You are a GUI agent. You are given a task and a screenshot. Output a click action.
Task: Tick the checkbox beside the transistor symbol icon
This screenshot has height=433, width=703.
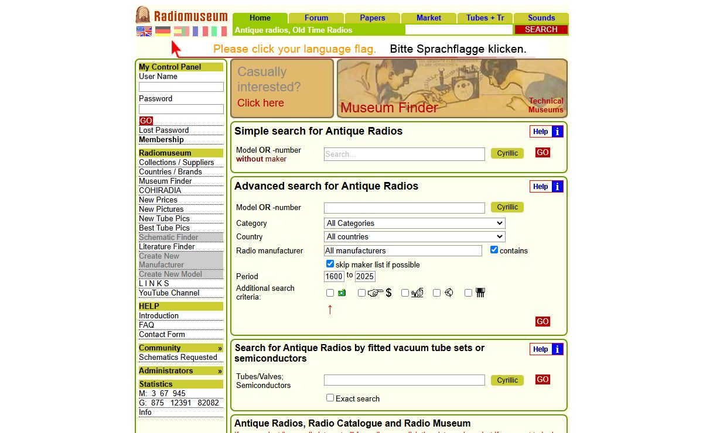[436, 293]
